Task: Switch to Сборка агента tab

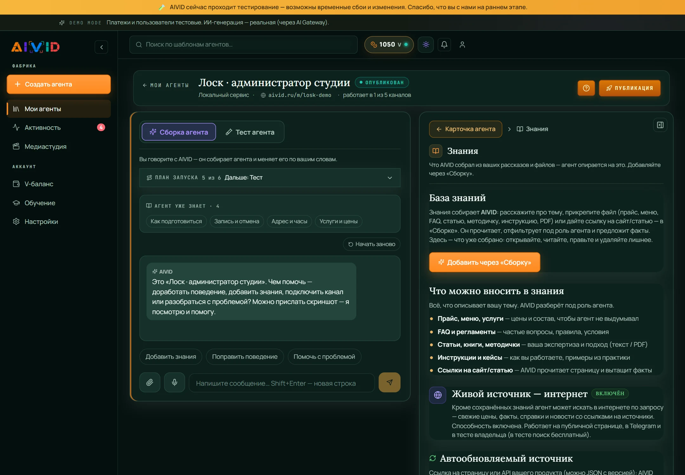Action: tap(179, 132)
